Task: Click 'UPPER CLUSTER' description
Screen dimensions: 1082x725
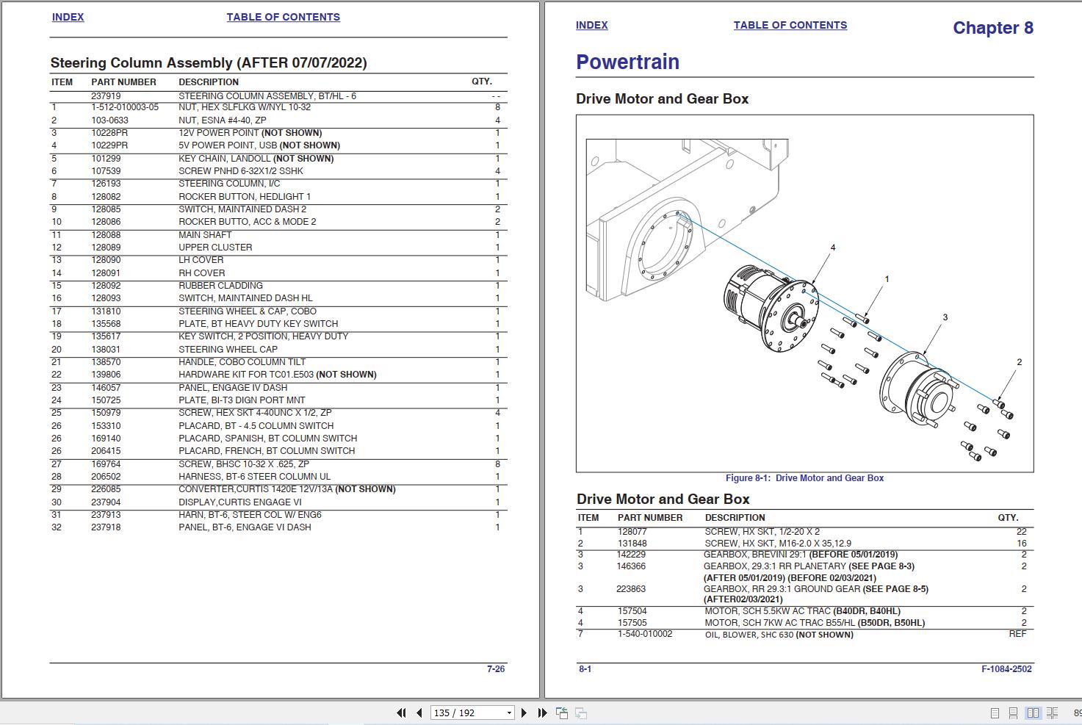Action: (215, 248)
